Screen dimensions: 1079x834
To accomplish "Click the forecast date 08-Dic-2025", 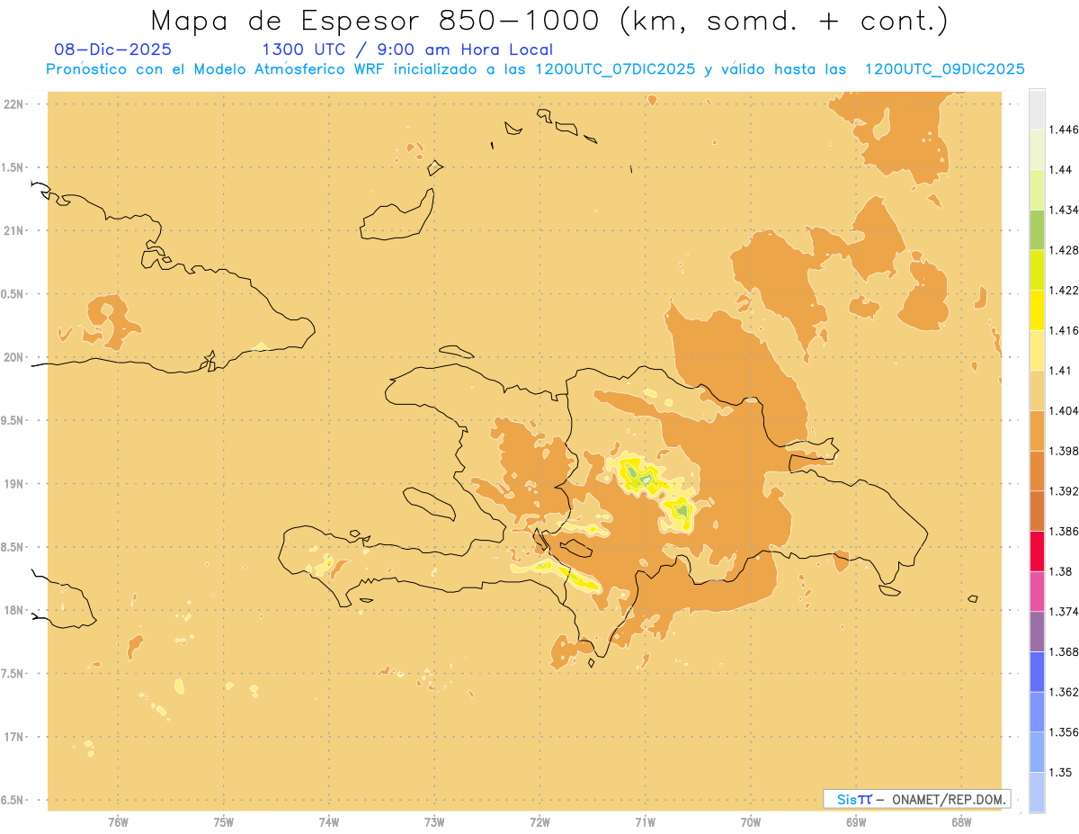I will (112, 49).
